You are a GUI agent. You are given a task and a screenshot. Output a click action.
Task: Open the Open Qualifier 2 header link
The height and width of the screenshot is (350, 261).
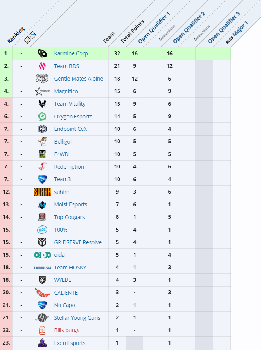click(x=189, y=28)
